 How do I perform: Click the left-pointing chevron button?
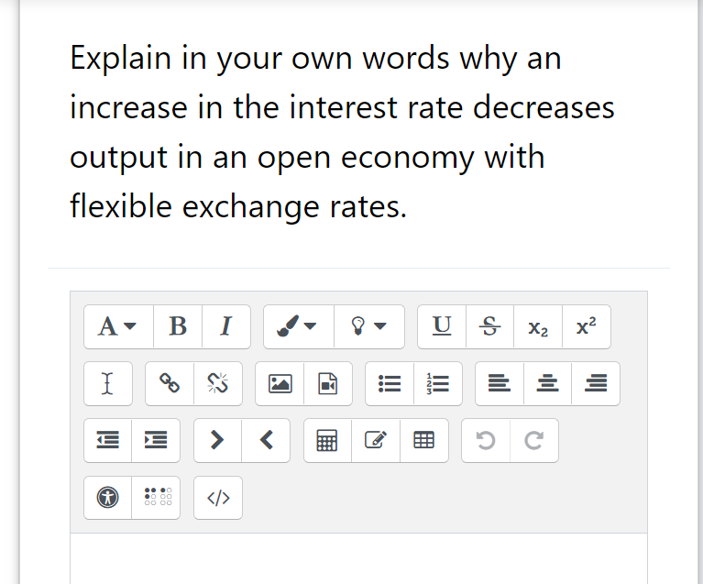[266, 440]
